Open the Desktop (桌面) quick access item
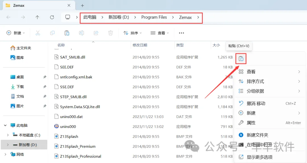This screenshot has height=163, width=307. point(17,77)
